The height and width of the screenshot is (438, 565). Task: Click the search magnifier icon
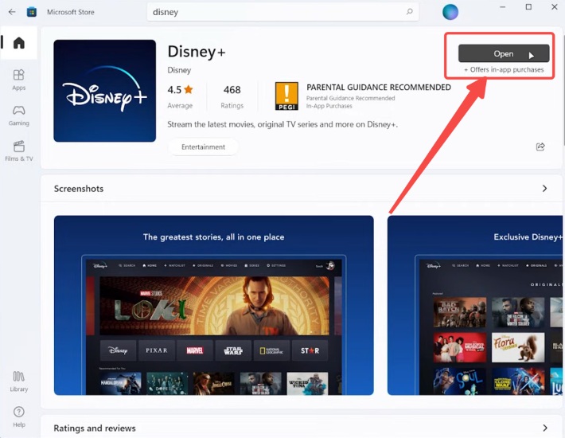pyautogui.click(x=409, y=11)
